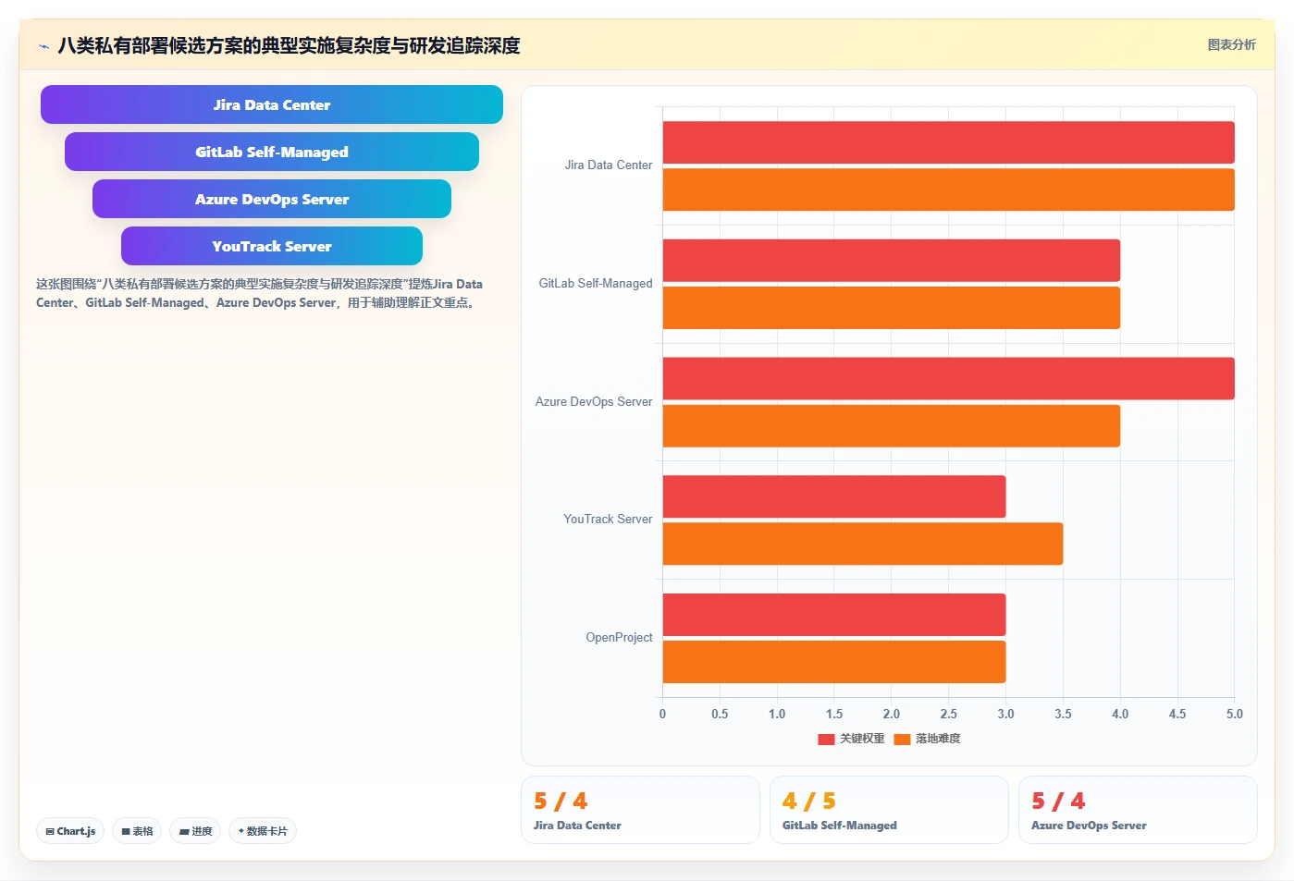Click the red bar for Jira Data Center
The image size is (1294, 881).
click(x=948, y=142)
